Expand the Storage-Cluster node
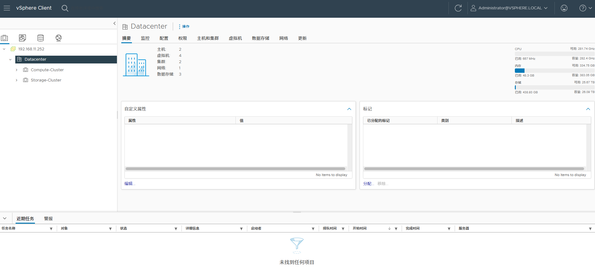The width and height of the screenshot is (595, 279). pos(17,80)
